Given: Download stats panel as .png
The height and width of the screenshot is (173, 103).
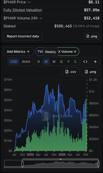Looking at the screenshot, I should (x=92, y=36).
